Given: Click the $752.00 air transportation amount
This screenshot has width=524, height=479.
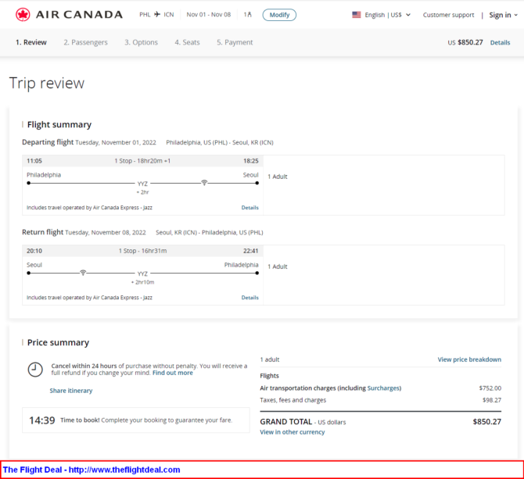Looking at the screenshot, I should pos(490,388).
